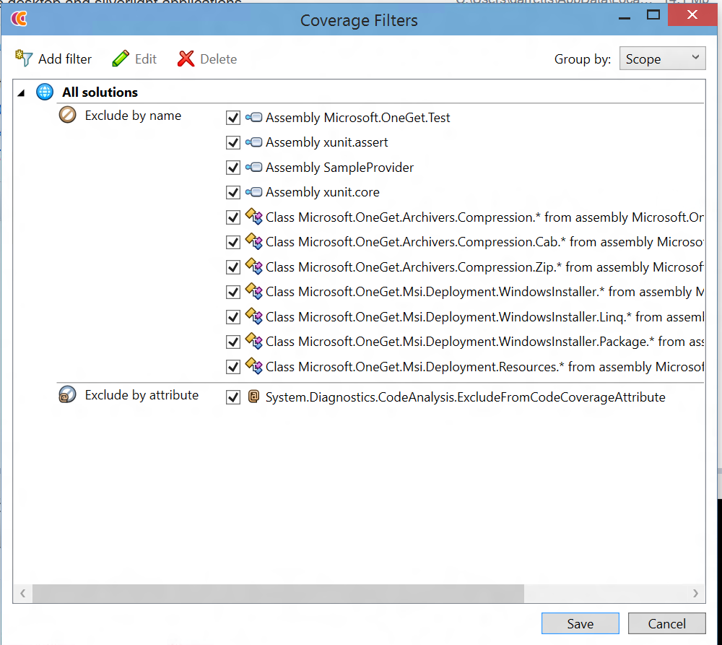Screen dimensions: 722x645
Task: Toggle the Assembly SampleProvider checkbox
Action: pos(233,168)
